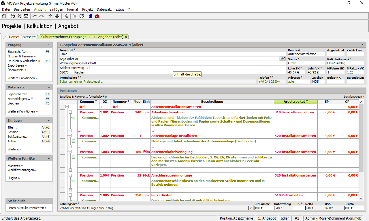This screenshot has height=221, width=369.
Task: Click the Print toolbar icon
Action: point(13,16)
